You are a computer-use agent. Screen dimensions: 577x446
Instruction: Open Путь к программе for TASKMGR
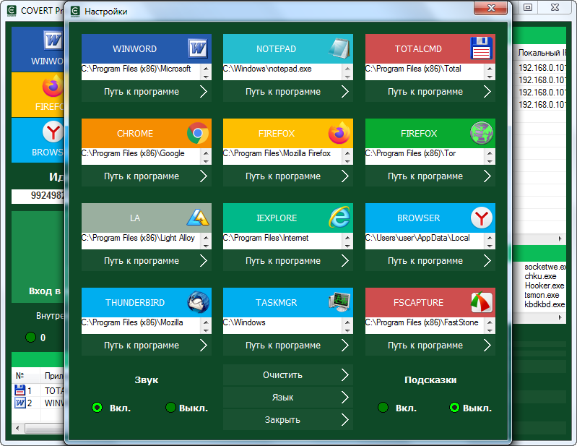287,346
